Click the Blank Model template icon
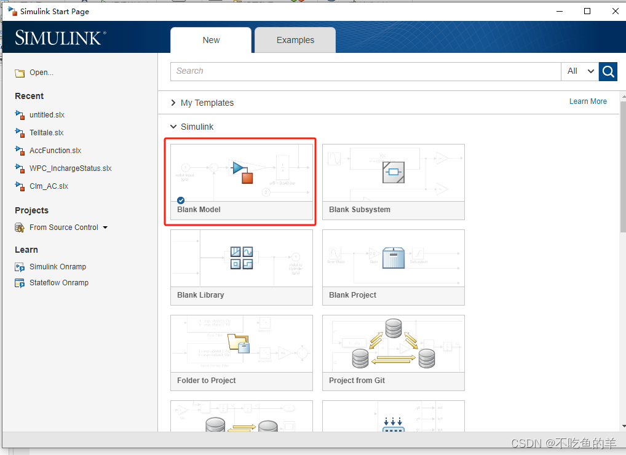The width and height of the screenshot is (626, 455). tap(242, 172)
